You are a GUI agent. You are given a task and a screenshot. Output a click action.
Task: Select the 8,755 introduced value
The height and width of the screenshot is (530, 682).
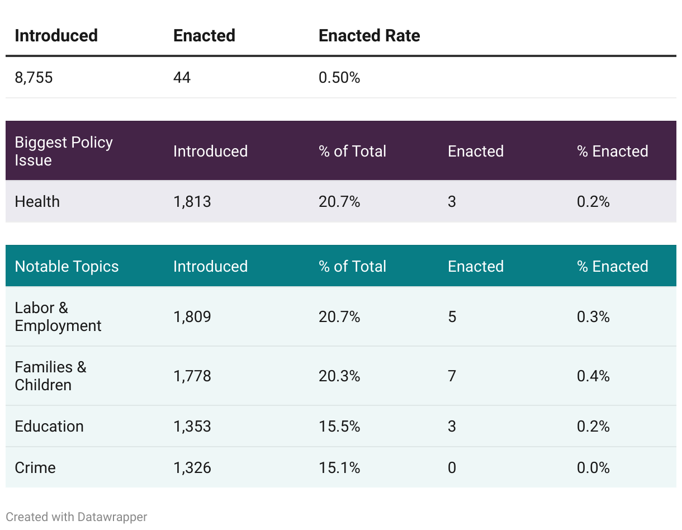[34, 78]
